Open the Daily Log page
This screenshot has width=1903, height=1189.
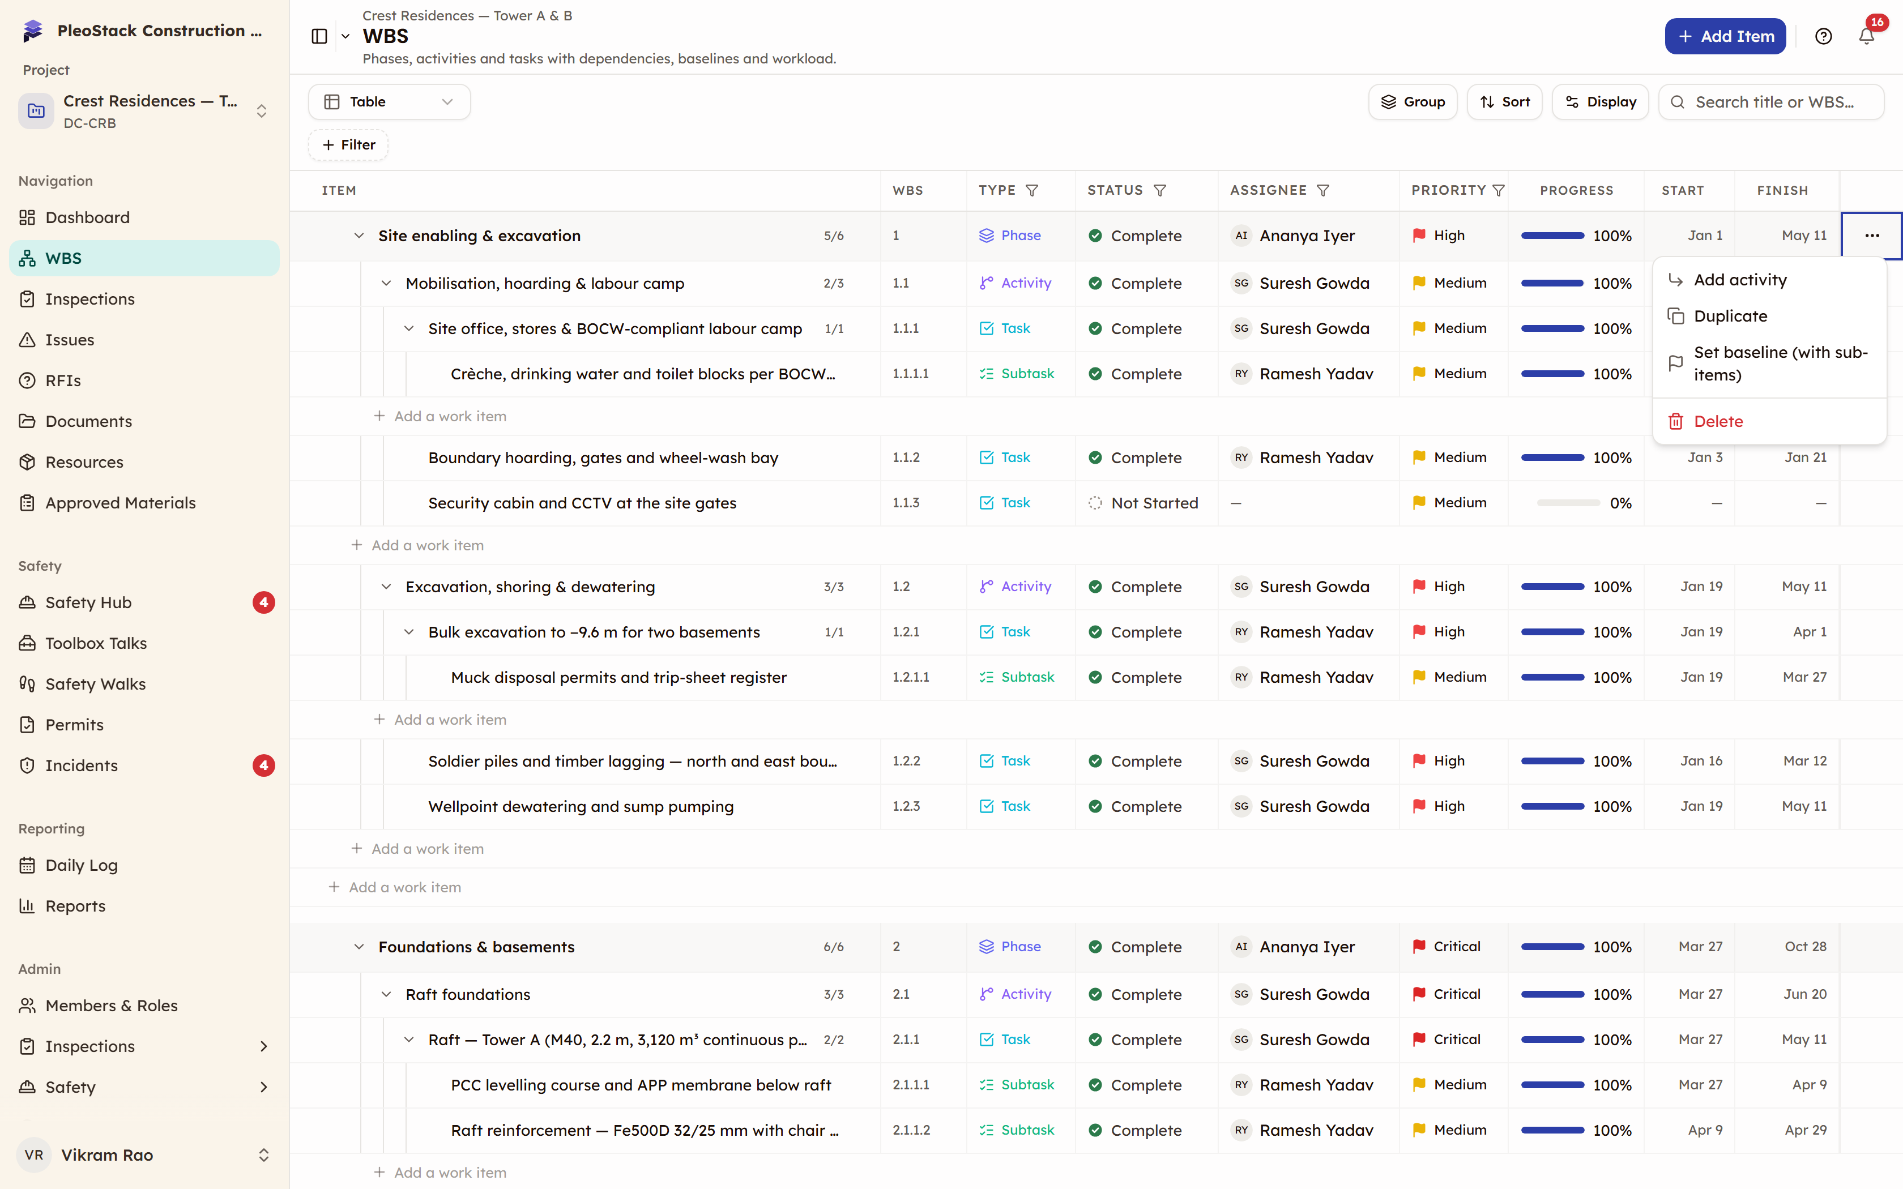pos(144,865)
